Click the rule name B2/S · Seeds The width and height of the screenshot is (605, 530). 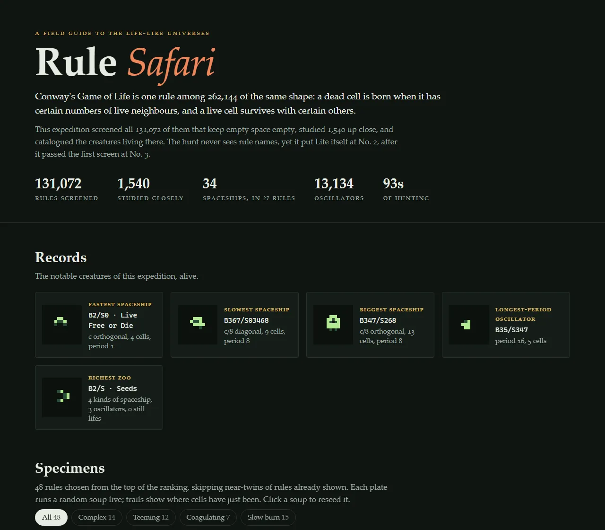pyautogui.click(x=112, y=389)
